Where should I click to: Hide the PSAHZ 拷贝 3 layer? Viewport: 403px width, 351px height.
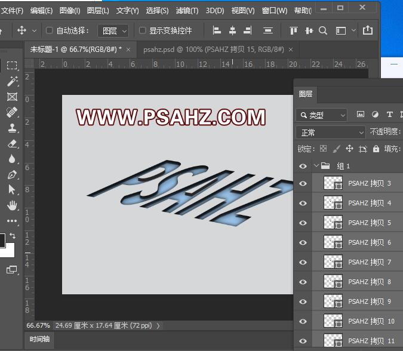[303, 183]
